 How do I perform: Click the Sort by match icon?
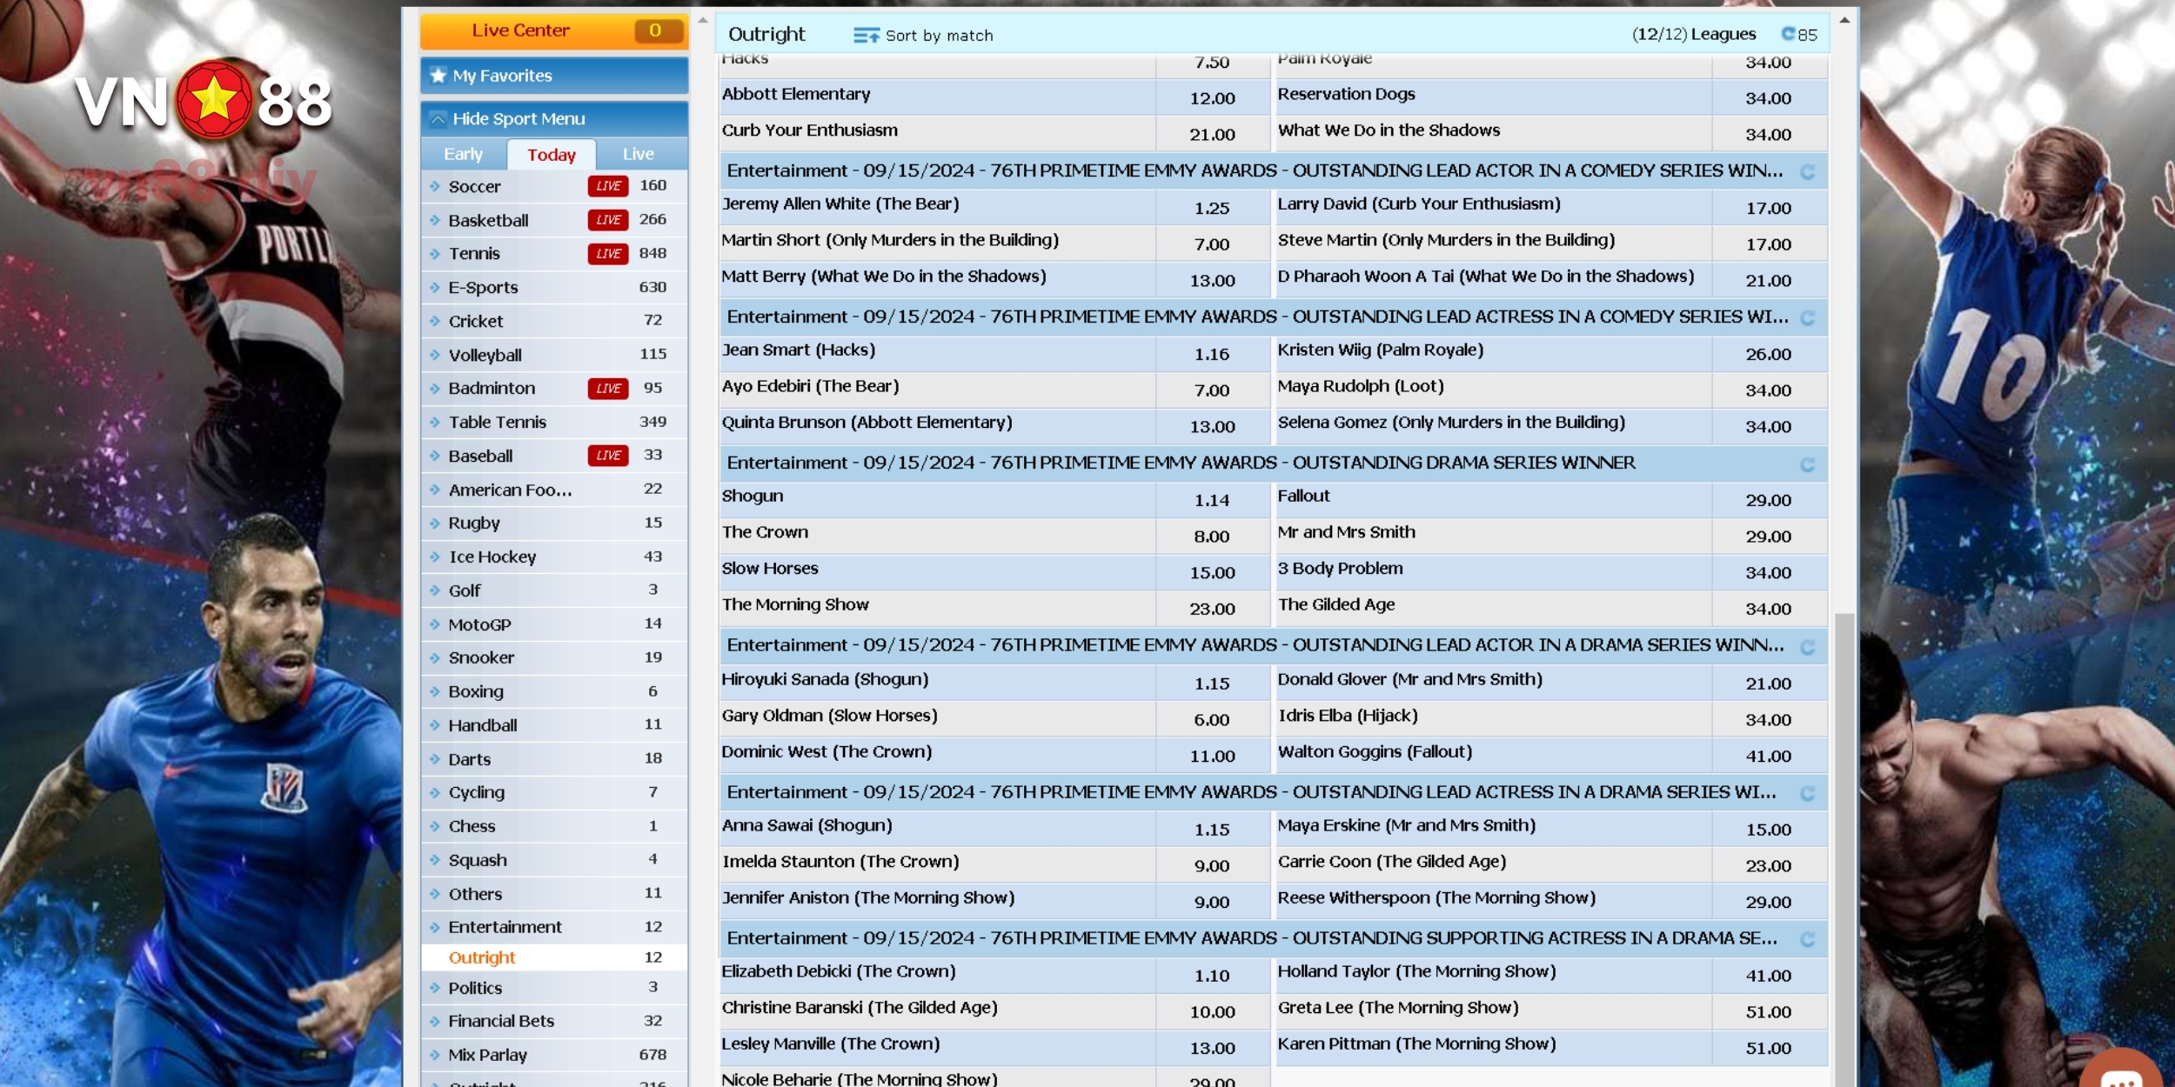click(866, 36)
